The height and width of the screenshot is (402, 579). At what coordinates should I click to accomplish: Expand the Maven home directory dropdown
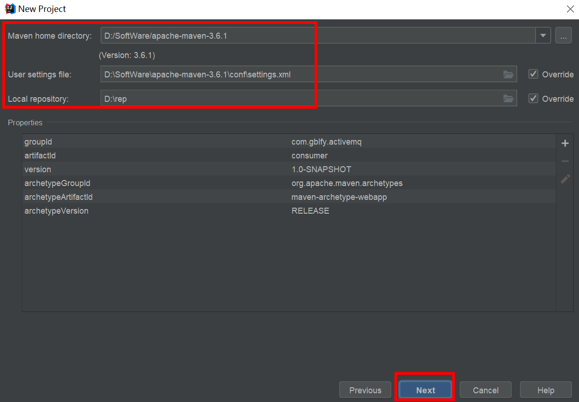(543, 35)
